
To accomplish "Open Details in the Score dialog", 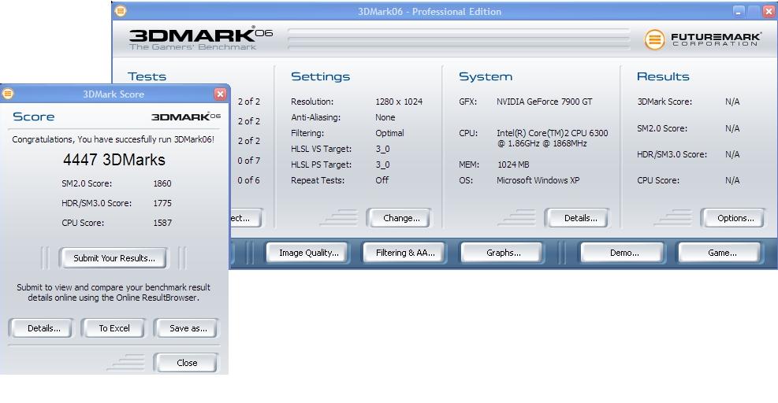I will pos(41,328).
